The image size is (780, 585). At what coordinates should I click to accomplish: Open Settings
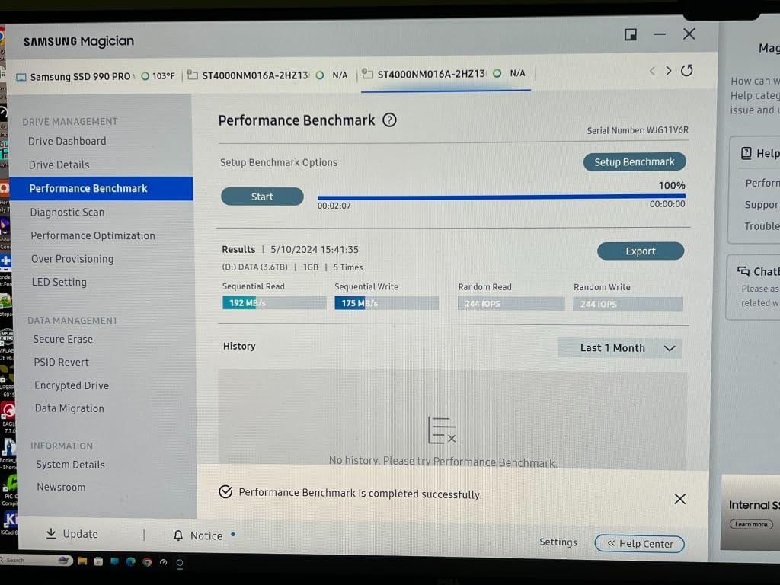tap(558, 542)
